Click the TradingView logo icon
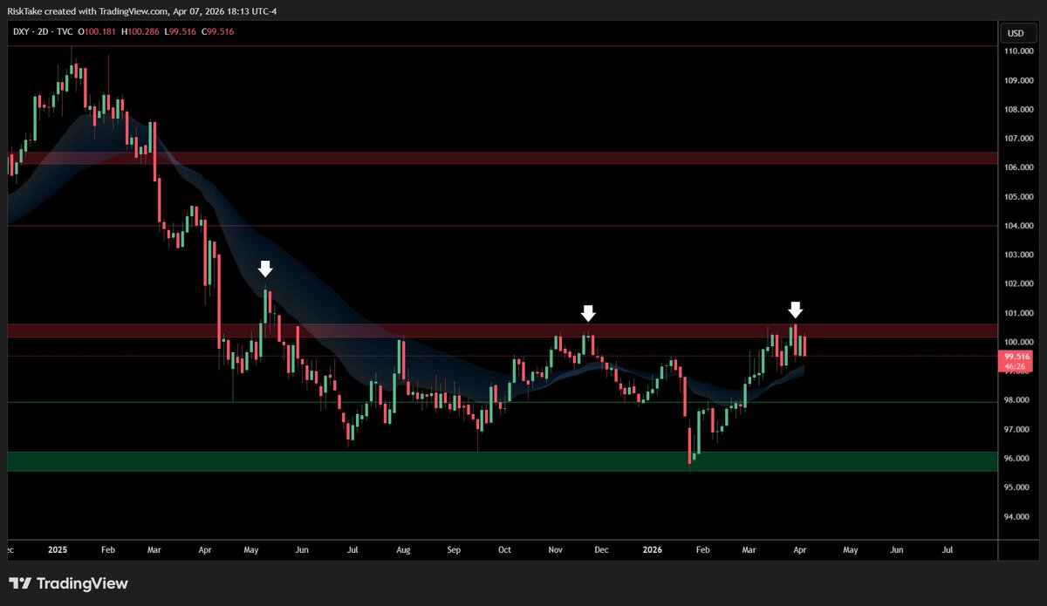Image resolution: width=1047 pixels, height=606 pixels. (20, 583)
